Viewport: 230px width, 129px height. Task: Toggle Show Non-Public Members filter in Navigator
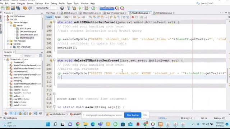click(x=20, y=113)
